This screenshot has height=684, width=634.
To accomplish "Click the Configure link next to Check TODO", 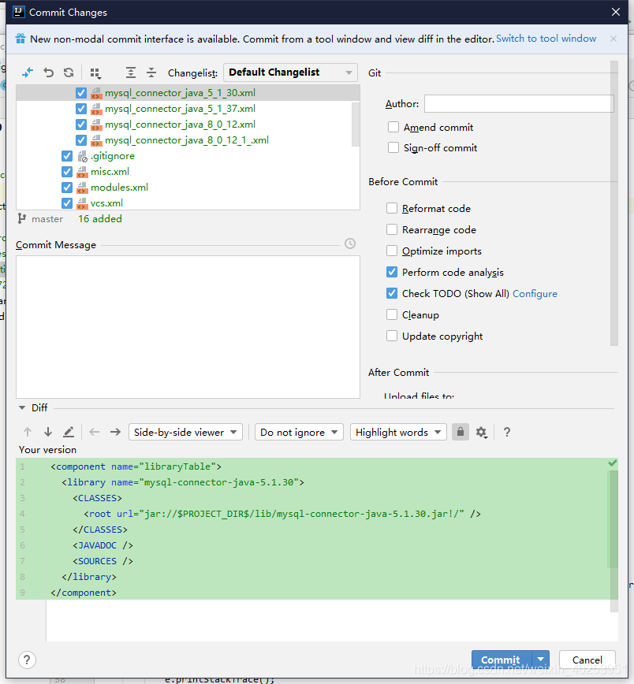I will coord(535,293).
